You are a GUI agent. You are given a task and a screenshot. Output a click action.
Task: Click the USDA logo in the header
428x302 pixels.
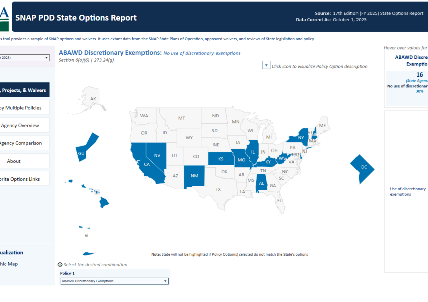click(4, 17)
